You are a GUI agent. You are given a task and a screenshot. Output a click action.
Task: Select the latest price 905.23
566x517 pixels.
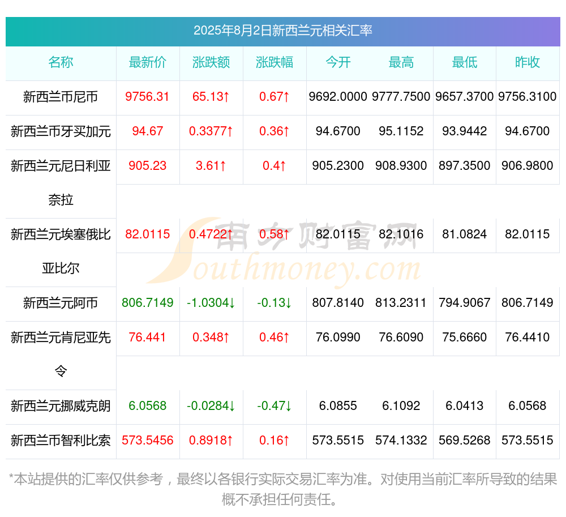point(147,166)
